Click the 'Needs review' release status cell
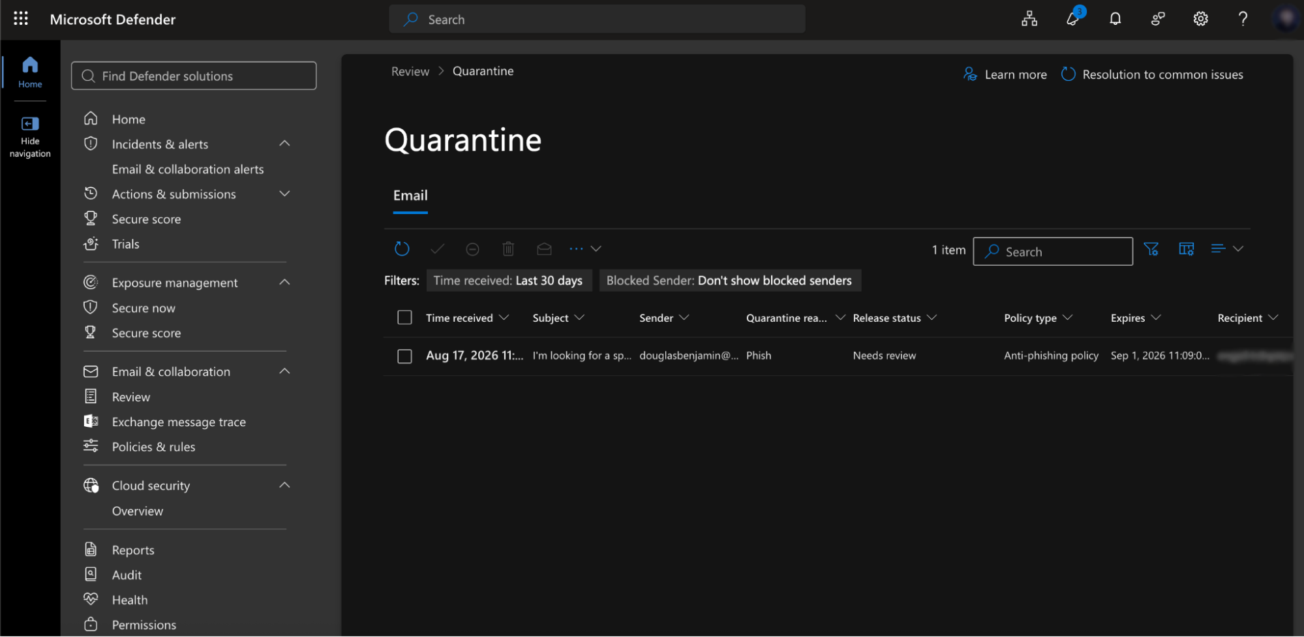 pyautogui.click(x=885, y=356)
